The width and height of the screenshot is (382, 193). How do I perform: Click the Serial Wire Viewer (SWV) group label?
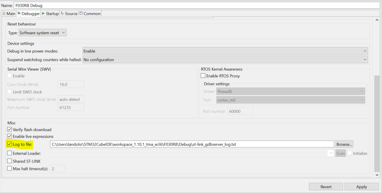coord(29,69)
